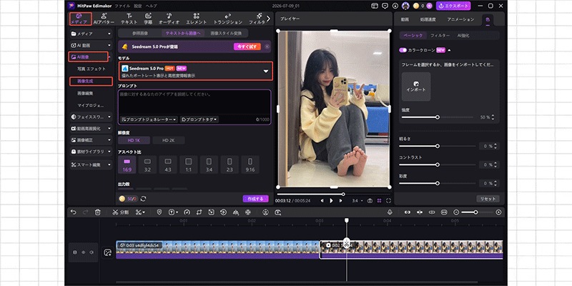Switch to the AI強化 tab
Viewport: 572px width, 286px height.
click(463, 35)
